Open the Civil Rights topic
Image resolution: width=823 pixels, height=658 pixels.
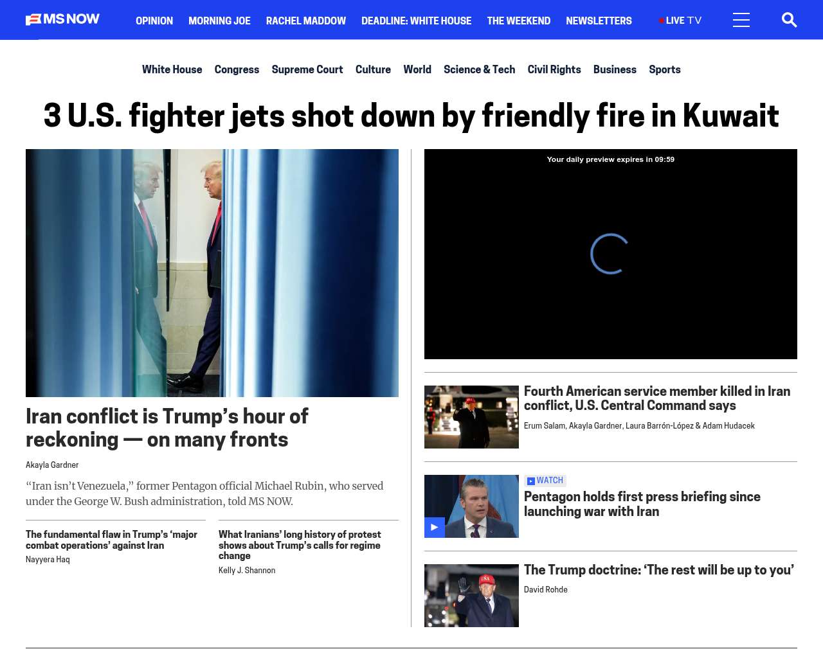[x=554, y=69]
